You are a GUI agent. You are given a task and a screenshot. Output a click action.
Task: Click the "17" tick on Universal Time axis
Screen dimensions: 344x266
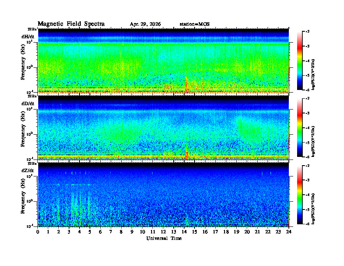coord(215,232)
